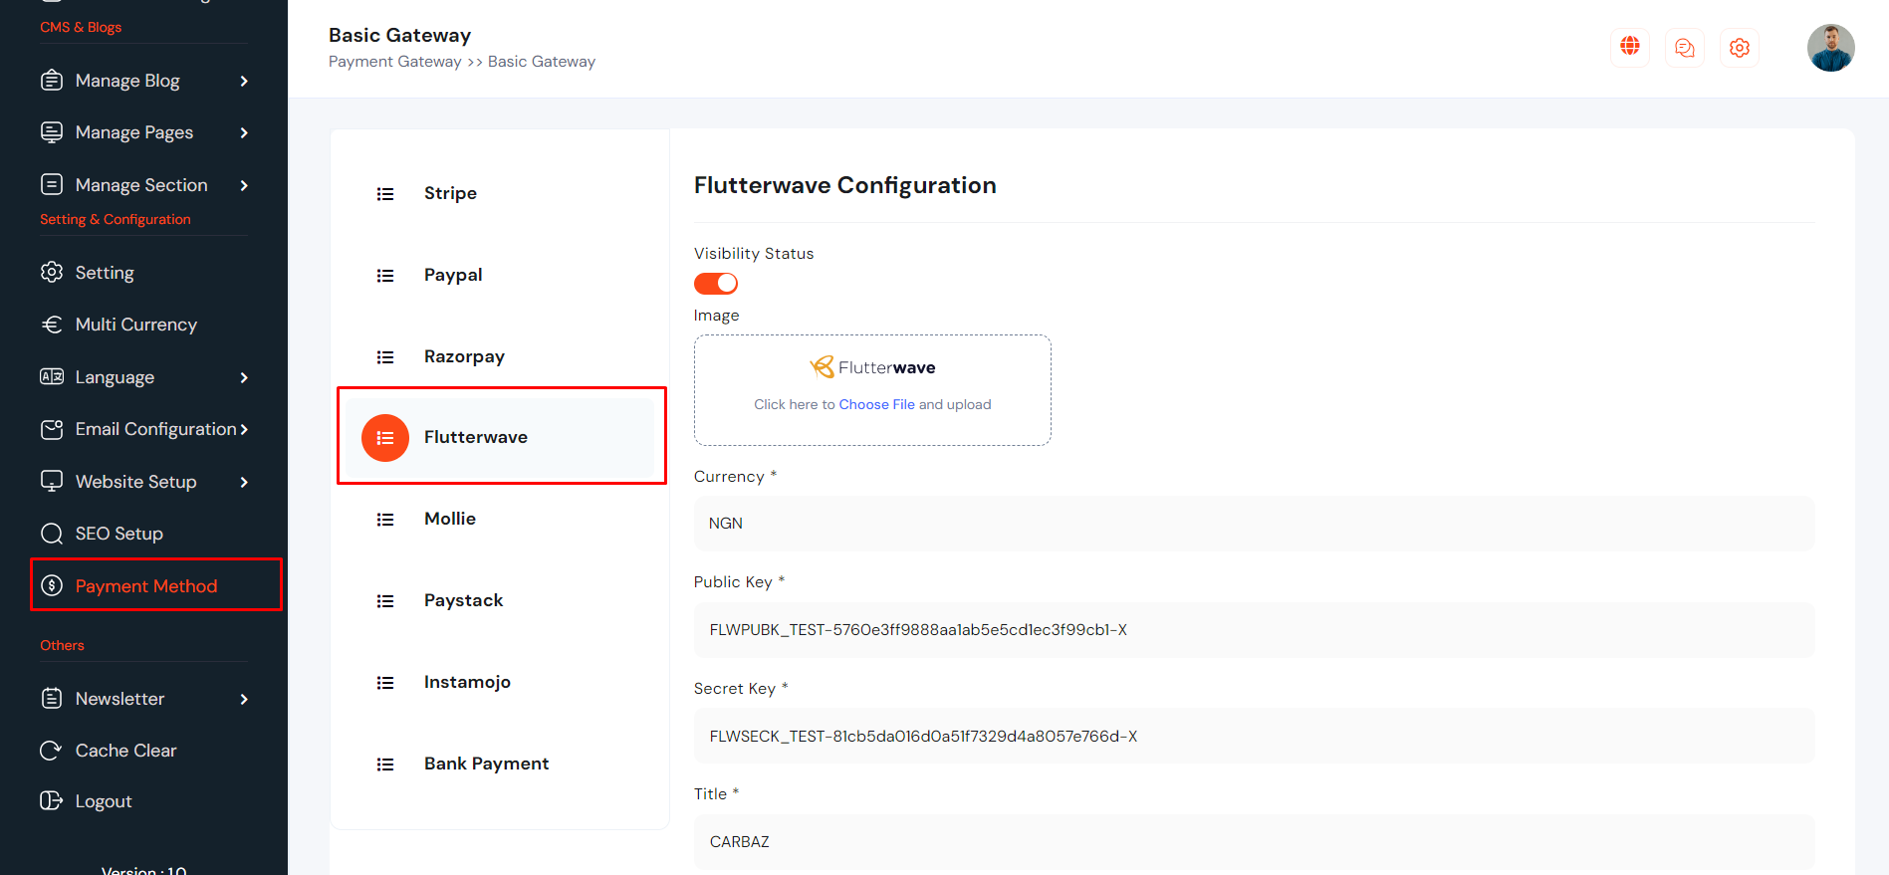Toggle the Visibility Status switch off
1889x875 pixels.
tap(716, 284)
